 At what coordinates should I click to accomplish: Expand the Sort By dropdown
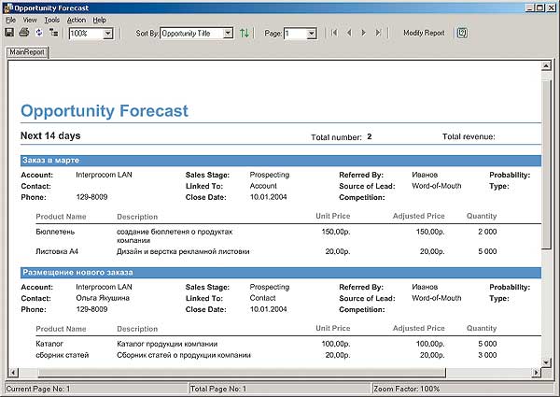pos(229,34)
